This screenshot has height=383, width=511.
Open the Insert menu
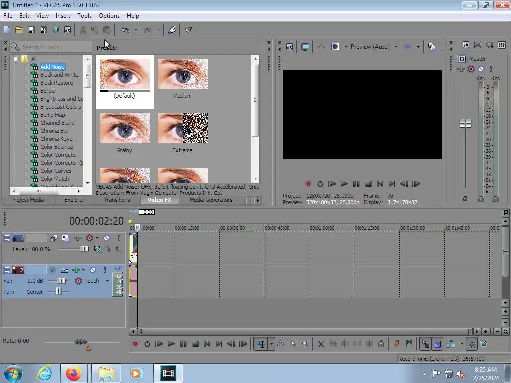pyautogui.click(x=63, y=16)
